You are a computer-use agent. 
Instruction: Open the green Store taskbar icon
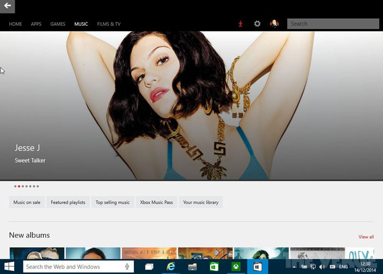point(214,267)
